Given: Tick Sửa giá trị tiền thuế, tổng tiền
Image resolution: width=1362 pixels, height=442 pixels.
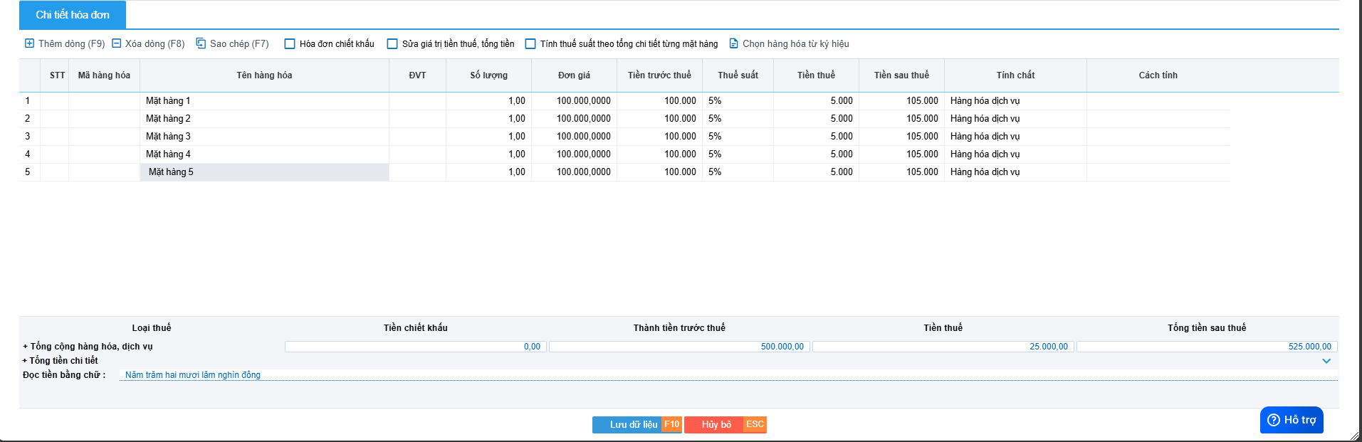Looking at the screenshot, I should [392, 44].
